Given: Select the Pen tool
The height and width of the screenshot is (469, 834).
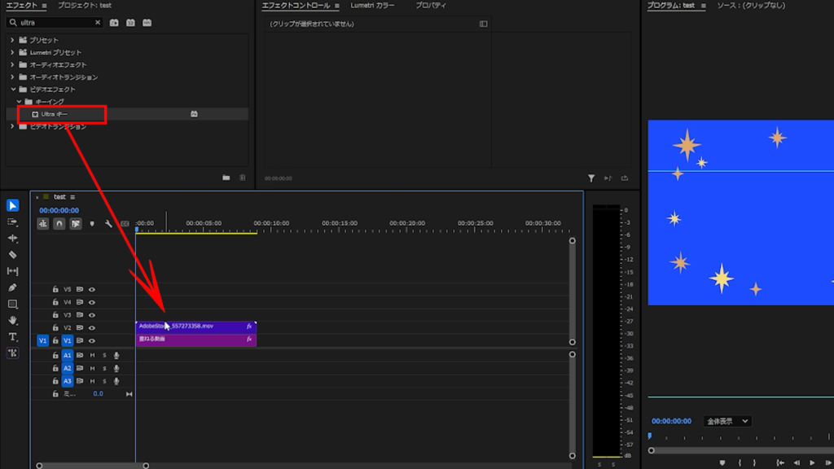Looking at the screenshot, I should [13, 287].
